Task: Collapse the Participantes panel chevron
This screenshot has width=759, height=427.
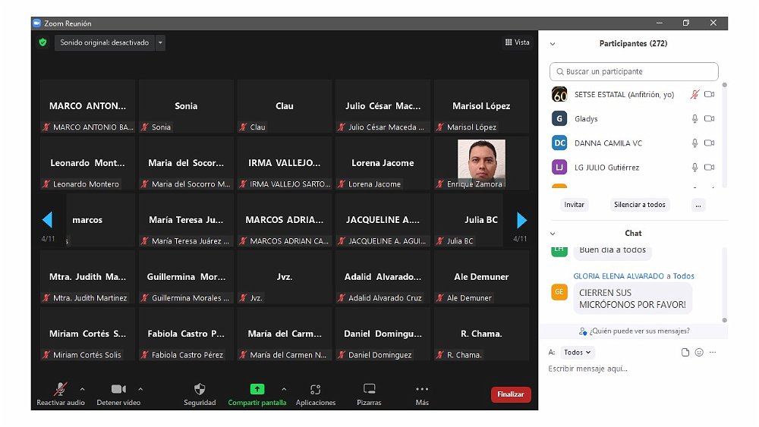Action: (553, 44)
